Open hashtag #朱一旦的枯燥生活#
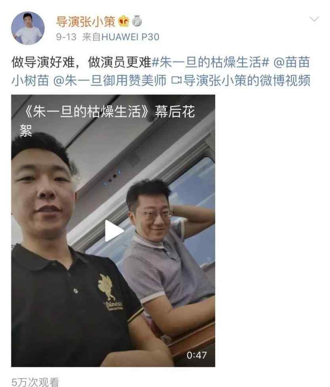This screenshot has width=330, height=387. 211,62
